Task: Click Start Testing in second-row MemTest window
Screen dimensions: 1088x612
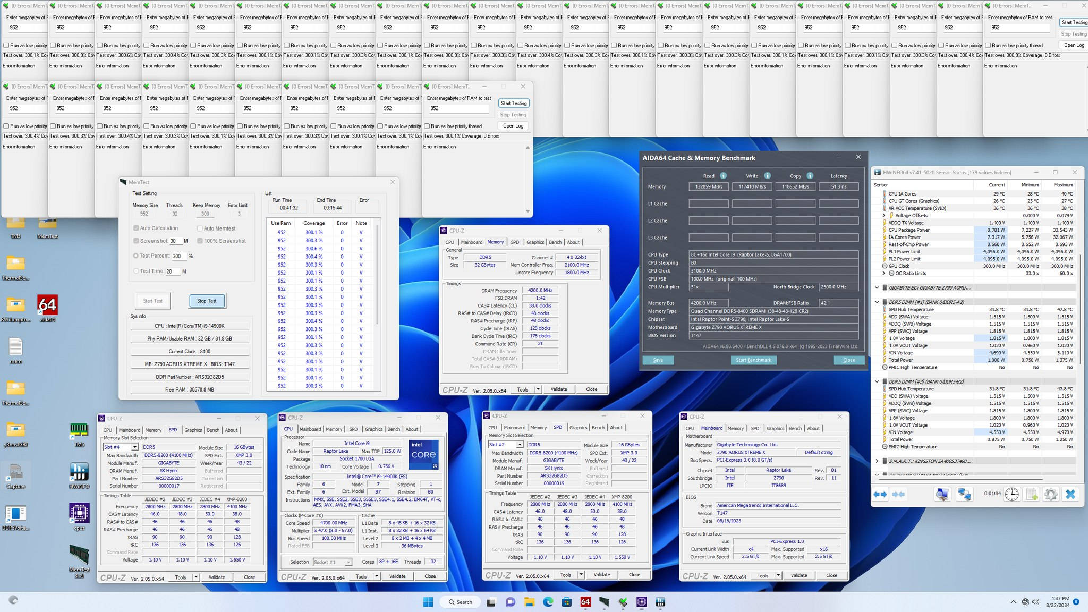Action: click(x=513, y=104)
